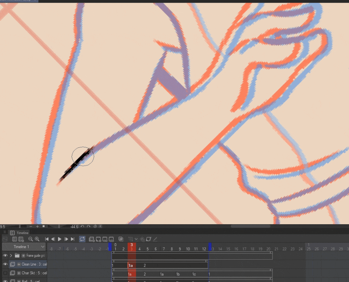Expand Frame guide grid track plus box

click(x=23, y=255)
